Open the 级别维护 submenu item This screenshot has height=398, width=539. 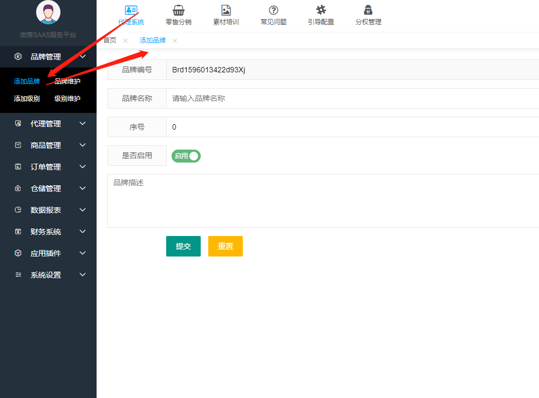(x=67, y=99)
